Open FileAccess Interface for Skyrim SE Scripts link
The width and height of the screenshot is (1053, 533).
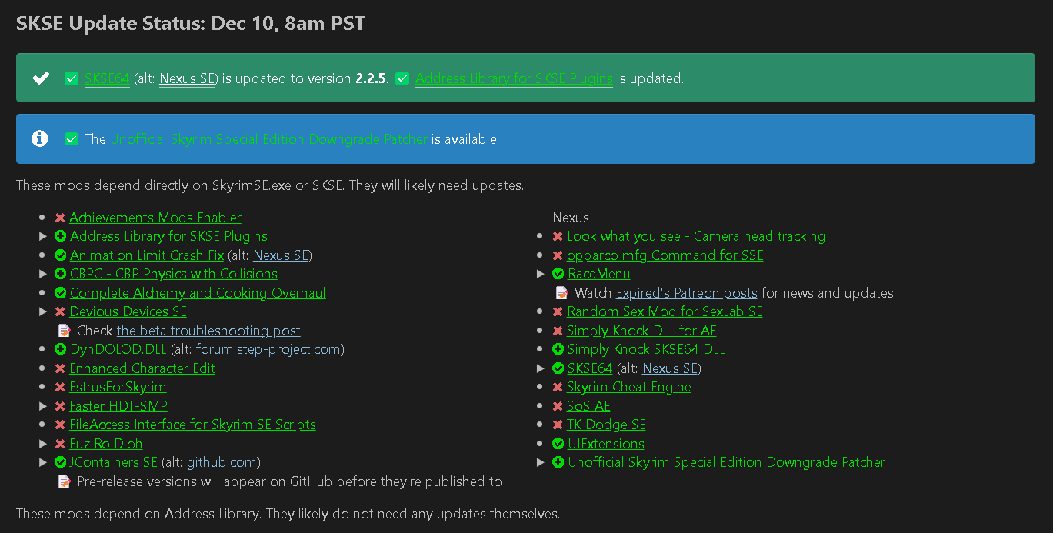click(x=192, y=425)
